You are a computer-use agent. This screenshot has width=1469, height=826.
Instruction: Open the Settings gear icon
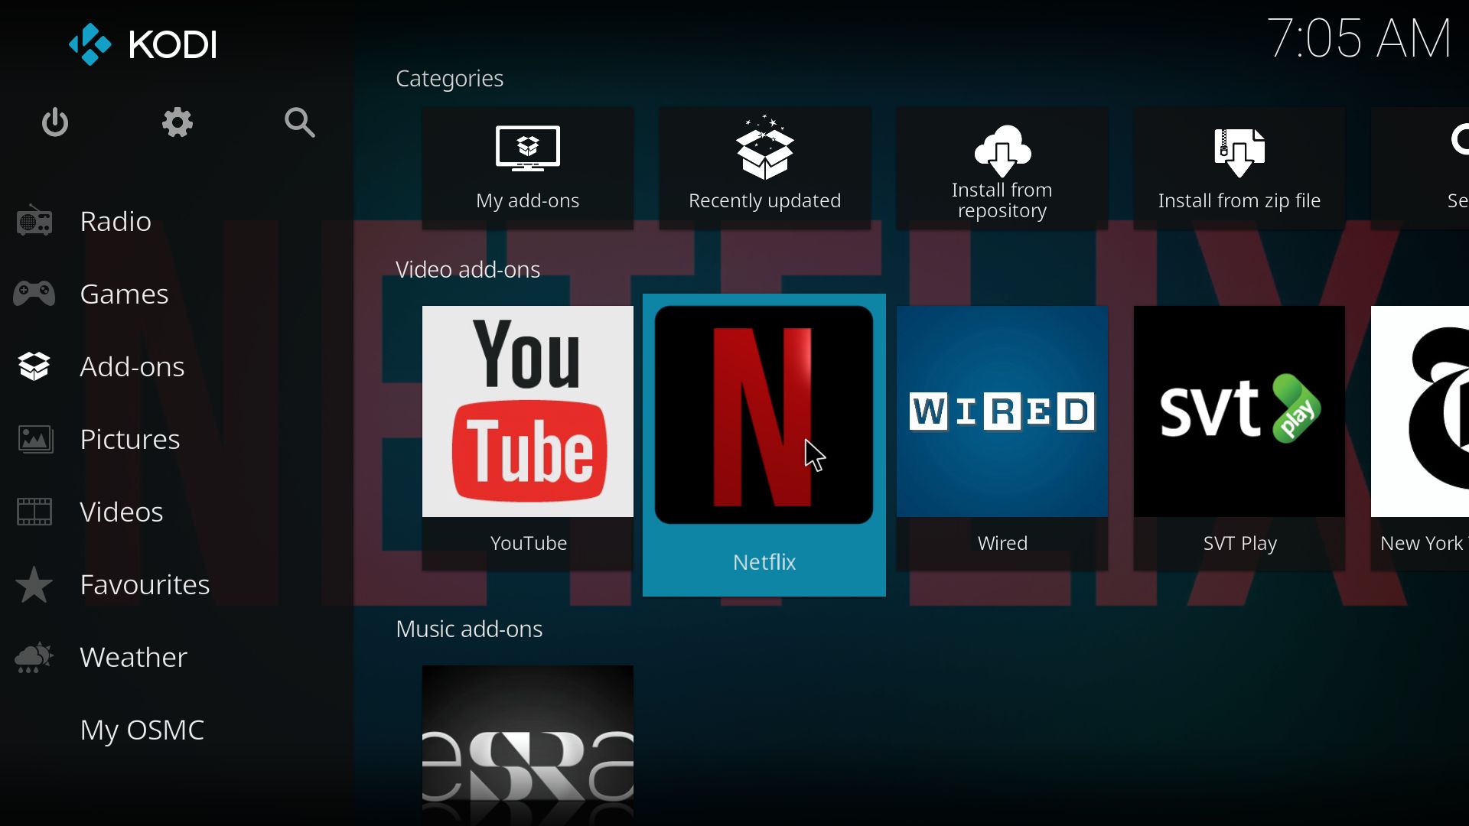tap(177, 122)
